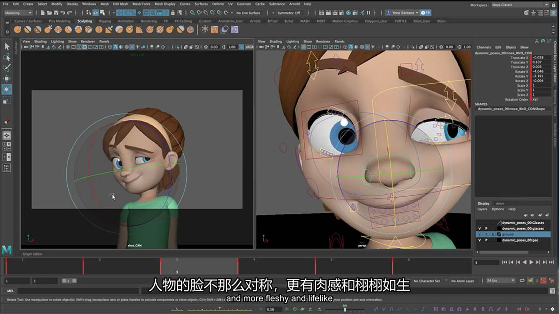The height and width of the screenshot is (314, 559).
Task: Choose the Paint Selection tool in toolbox
Action: click(6, 68)
